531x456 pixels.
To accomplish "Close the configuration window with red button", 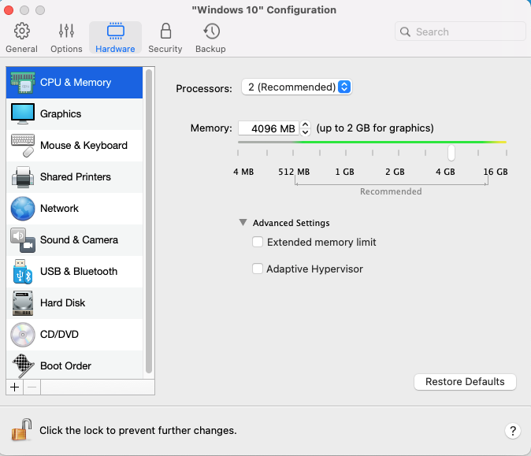I will [x=9, y=10].
